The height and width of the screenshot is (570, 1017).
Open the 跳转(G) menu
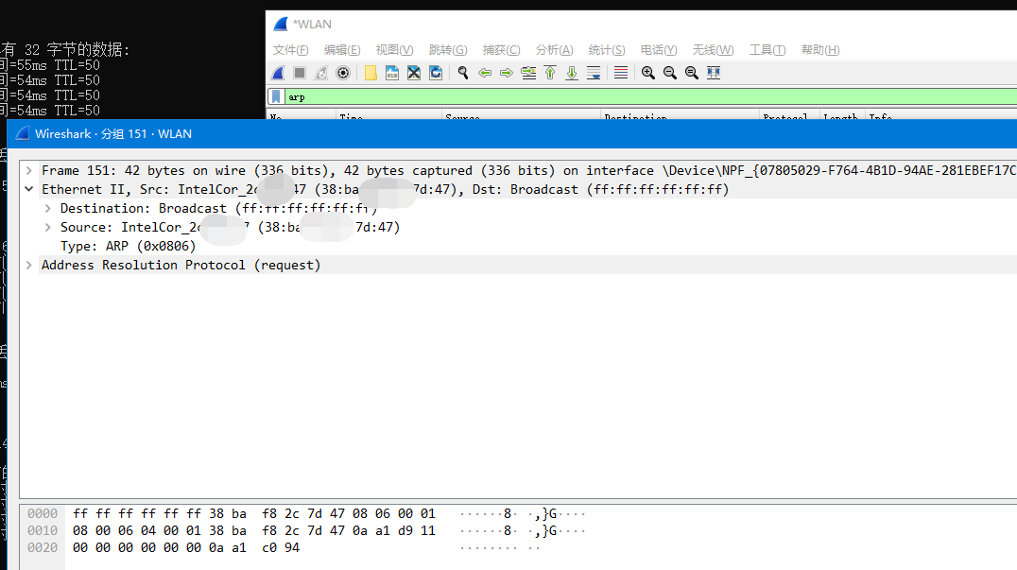point(448,50)
